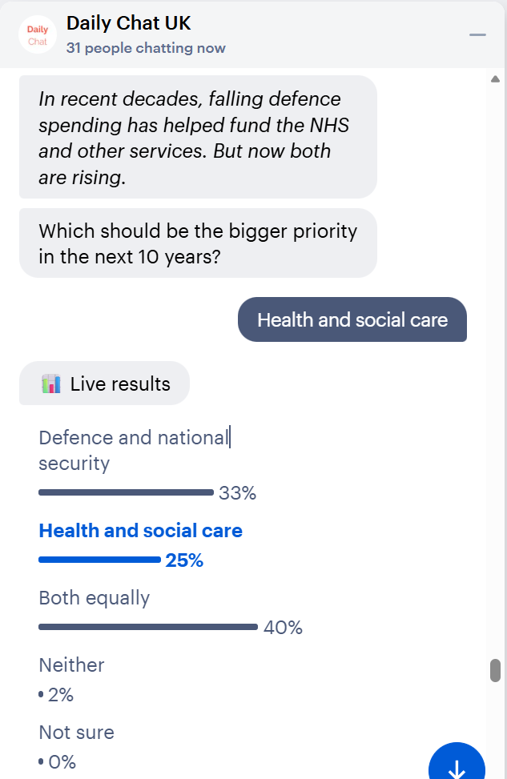The height and width of the screenshot is (779, 507).
Task: Select highlighted 'Health and social care' result
Action: pos(140,531)
